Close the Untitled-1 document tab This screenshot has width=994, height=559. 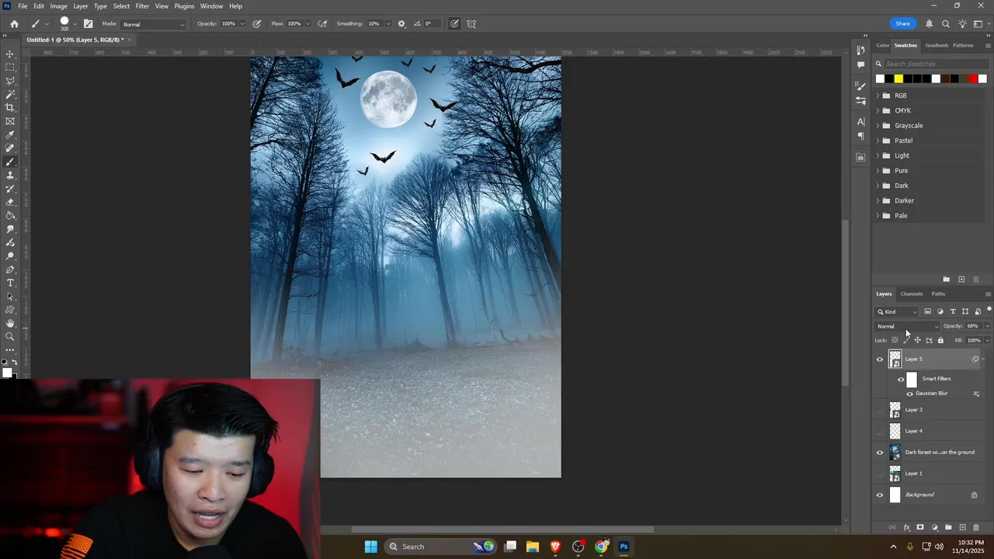click(x=130, y=40)
